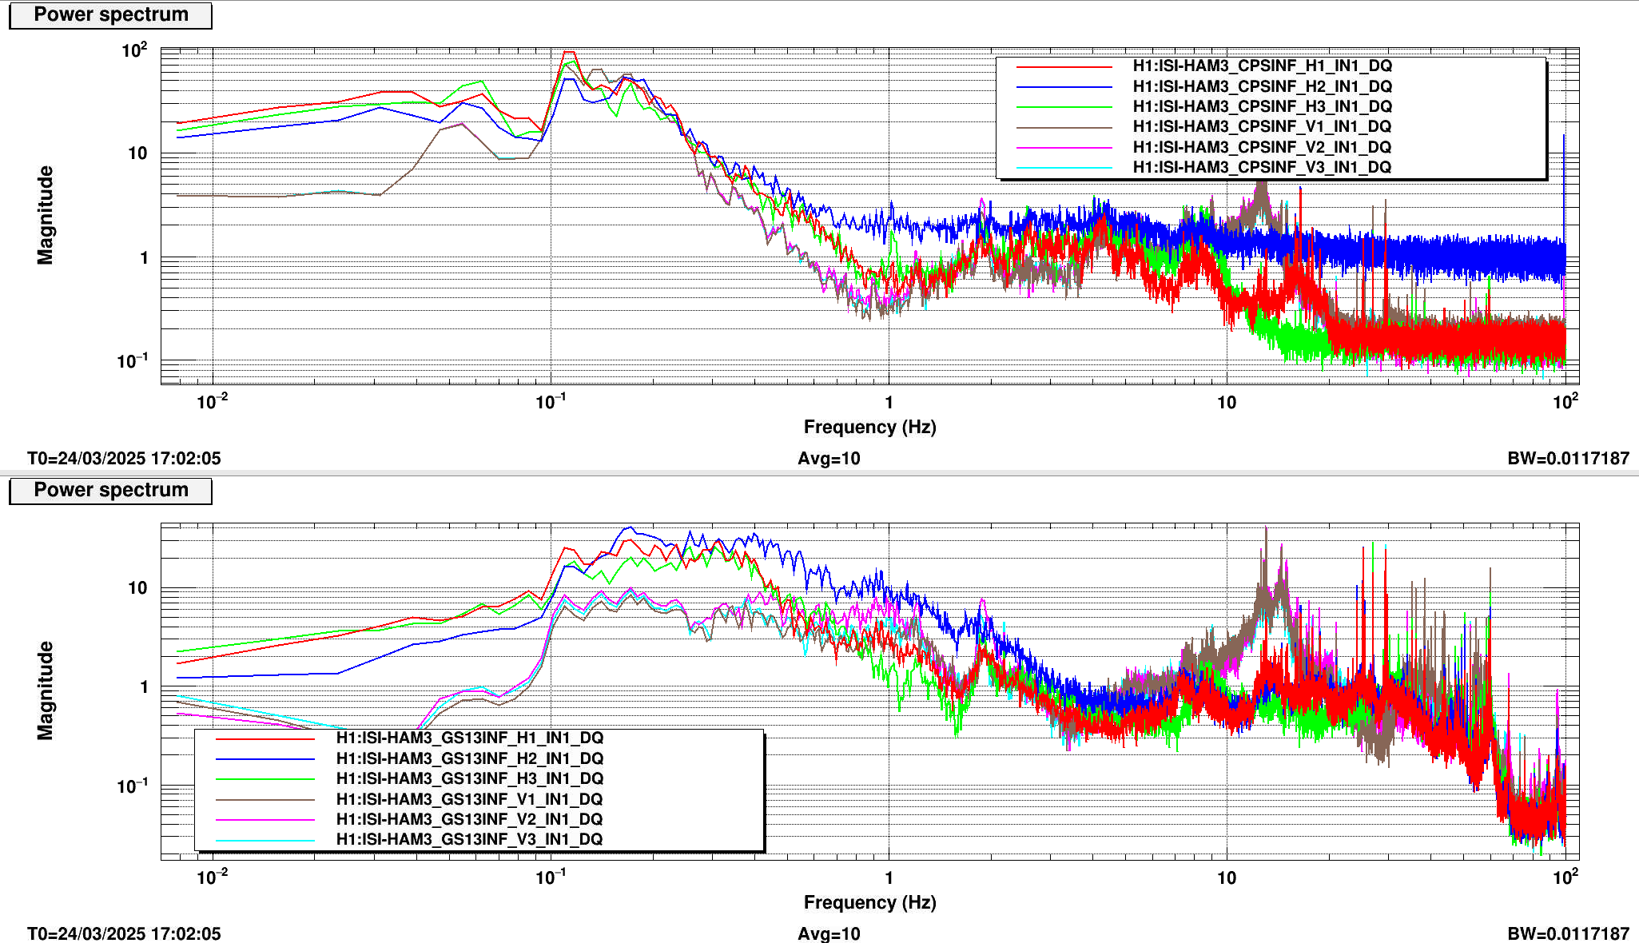Select legend entry H1:ISI-HAM3_CPSINF_H1_IN1_DQ
1639x943 pixels.
point(1262,66)
